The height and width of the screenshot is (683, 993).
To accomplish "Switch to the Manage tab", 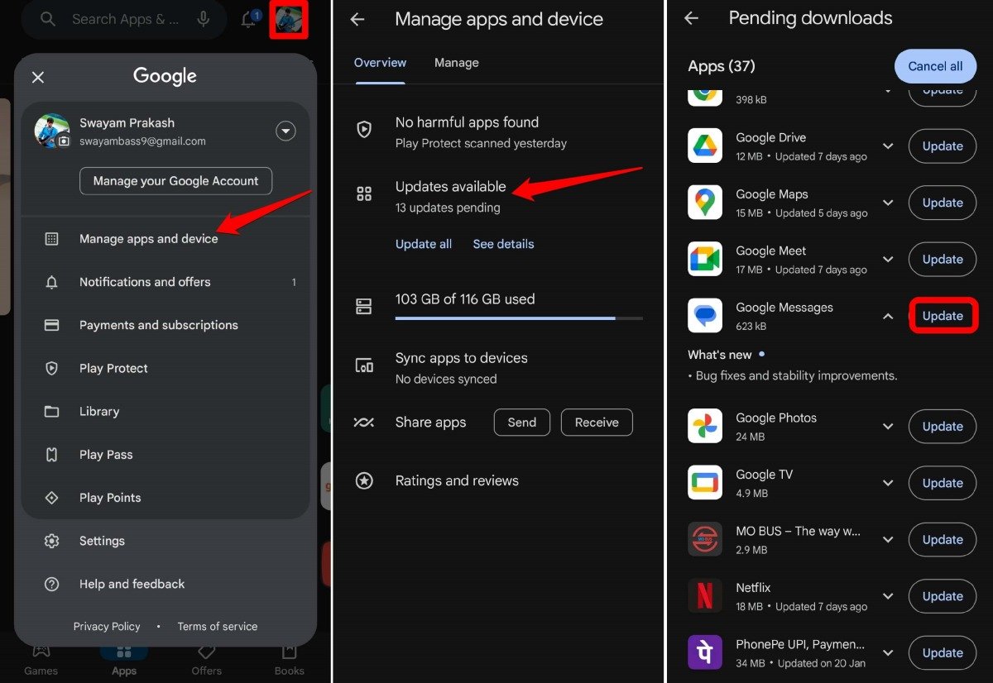I will coord(456,63).
